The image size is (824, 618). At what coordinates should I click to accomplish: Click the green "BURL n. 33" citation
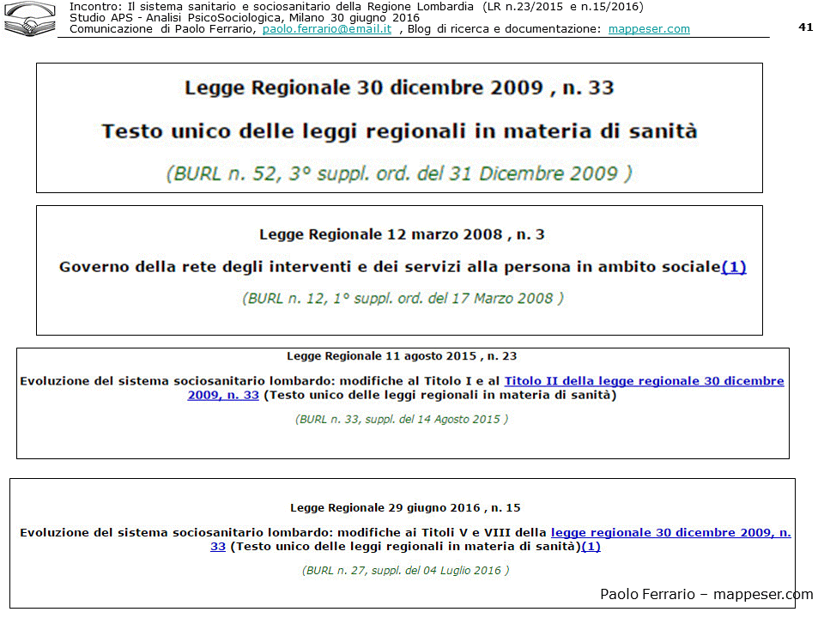[402, 419]
